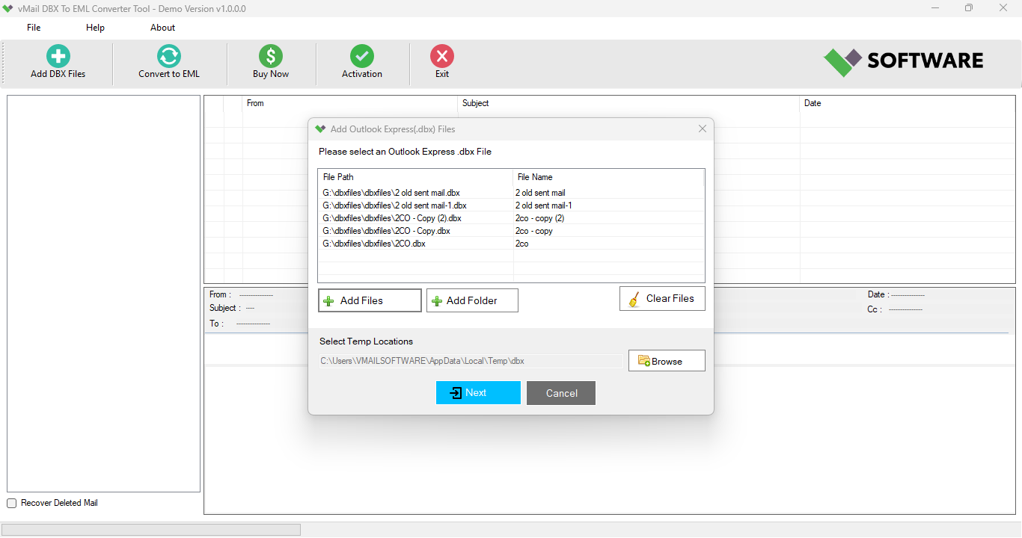Click the green Activation checkmark icon
The image size is (1022, 538).
pyautogui.click(x=362, y=56)
